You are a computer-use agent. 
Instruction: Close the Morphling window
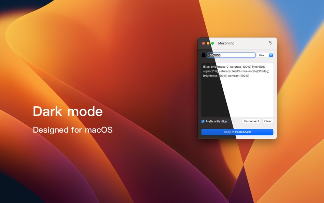coord(204,43)
